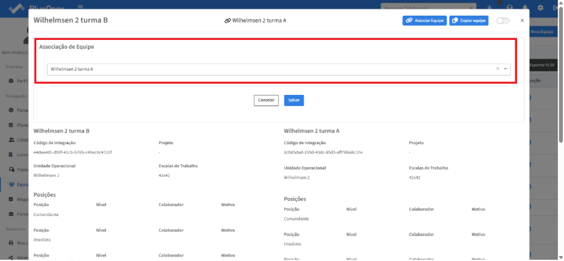Image resolution: width=564 pixels, height=261 pixels.
Task: Click the page scrollbar on right edge
Action: point(561,76)
